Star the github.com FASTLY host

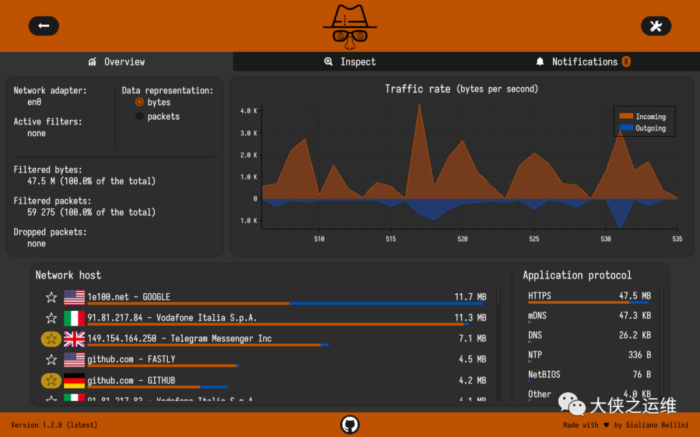(x=51, y=359)
